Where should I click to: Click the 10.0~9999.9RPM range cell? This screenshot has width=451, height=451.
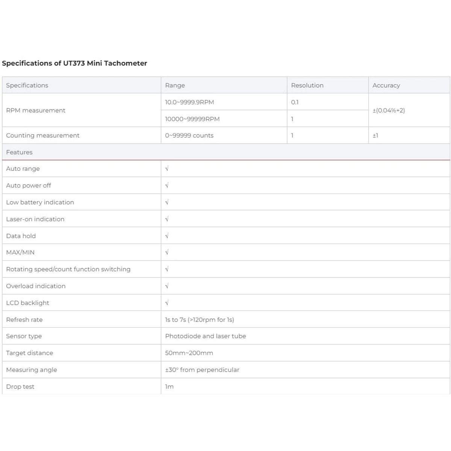[x=224, y=102]
